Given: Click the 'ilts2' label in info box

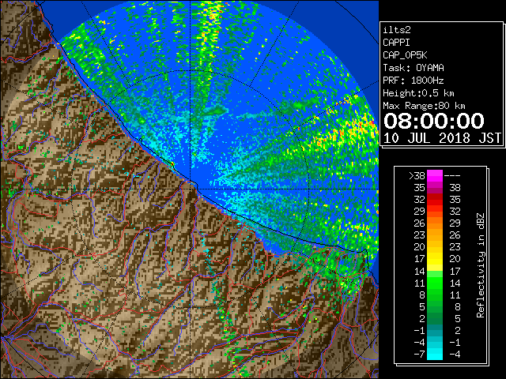Looking at the screenshot, I should click(397, 30).
